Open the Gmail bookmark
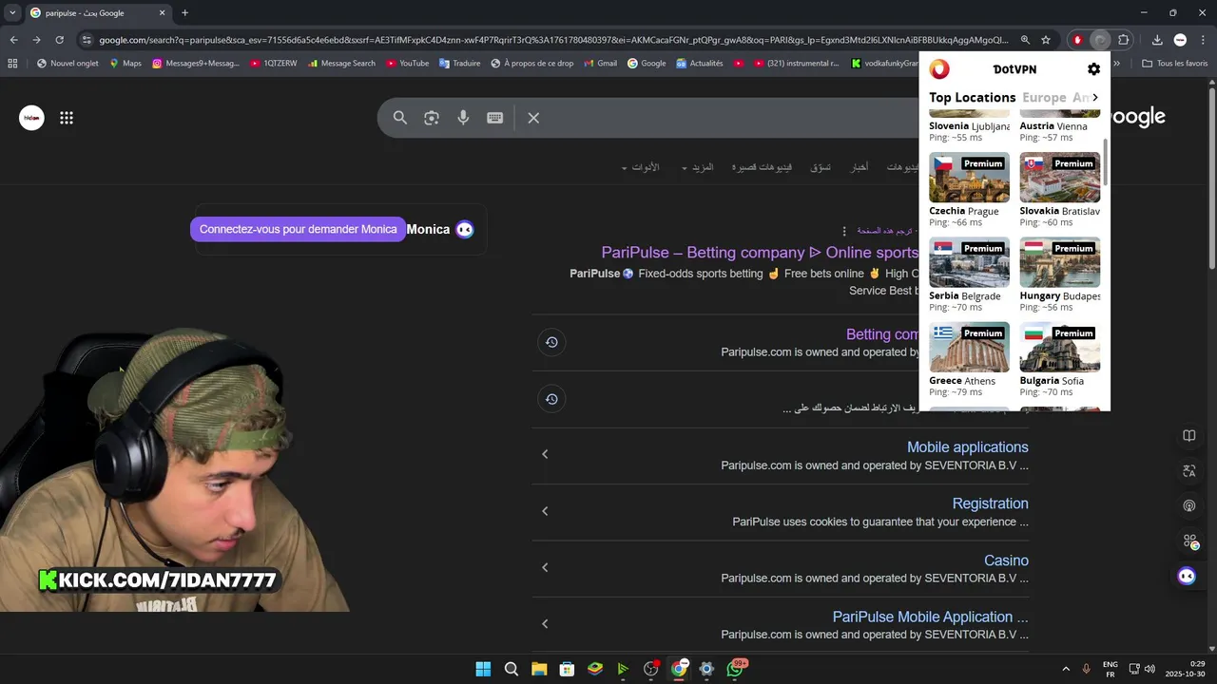The height and width of the screenshot is (684, 1217). pyautogui.click(x=599, y=64)
